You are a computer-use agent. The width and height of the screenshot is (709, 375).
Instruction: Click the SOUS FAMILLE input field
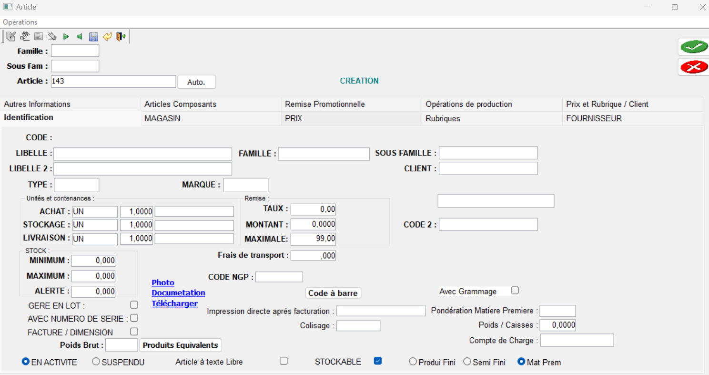(488, 153)
